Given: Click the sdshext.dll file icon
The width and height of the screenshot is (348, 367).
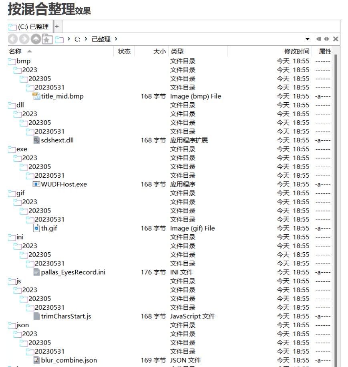Looking at the screenshot, I should [x=36, y=140].
